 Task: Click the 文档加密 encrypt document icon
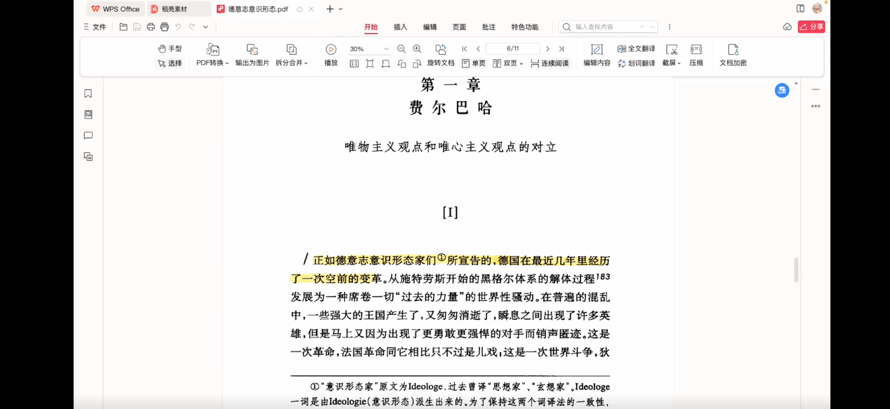point(733,50)
